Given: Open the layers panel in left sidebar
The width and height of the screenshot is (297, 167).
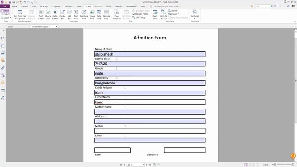Looking at the screenshot, I should click(3, 53).
